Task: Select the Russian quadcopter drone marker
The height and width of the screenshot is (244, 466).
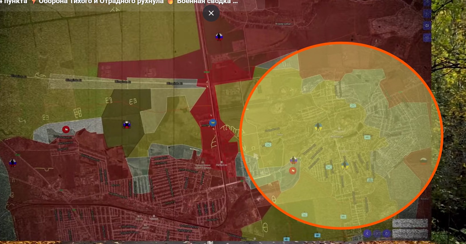Action: click(x=127, y=124)
